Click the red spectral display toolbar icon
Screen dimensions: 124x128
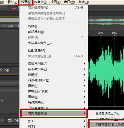pos(14,8)
